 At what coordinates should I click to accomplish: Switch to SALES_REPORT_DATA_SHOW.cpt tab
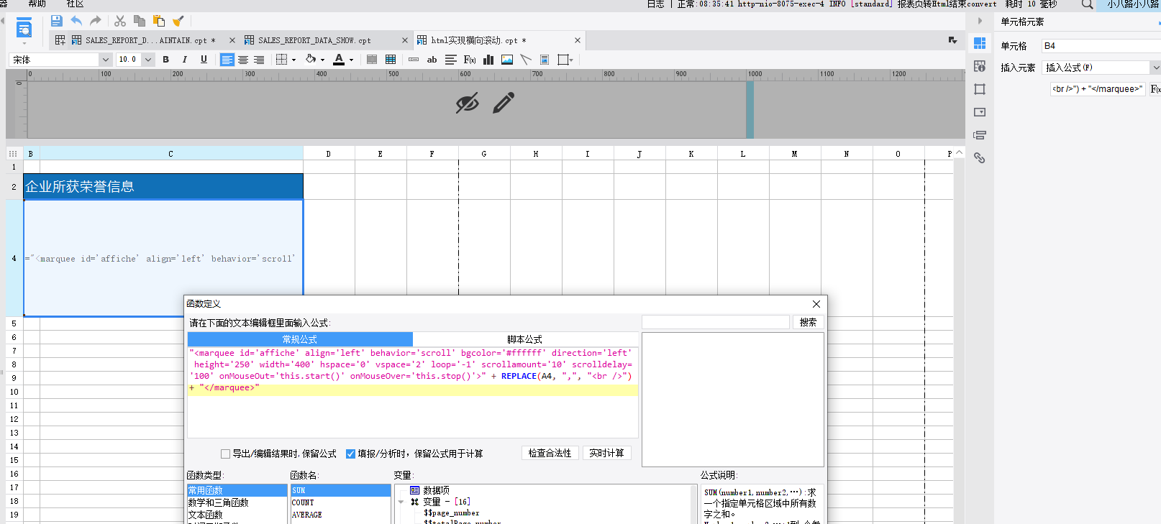coord(314,40)
